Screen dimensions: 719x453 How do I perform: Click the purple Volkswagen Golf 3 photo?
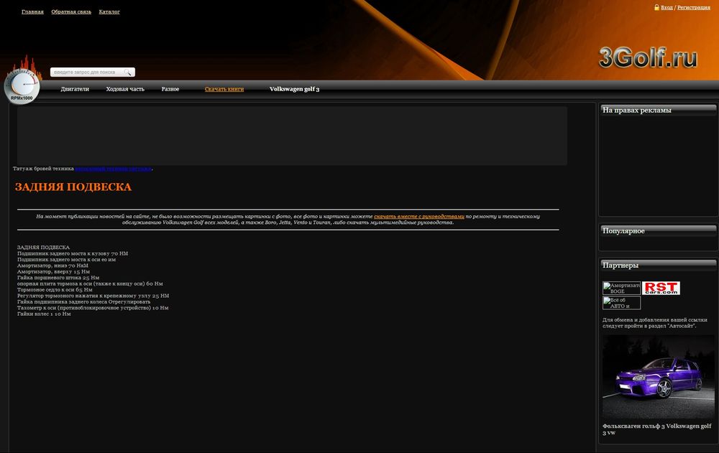tap(658, 376)
